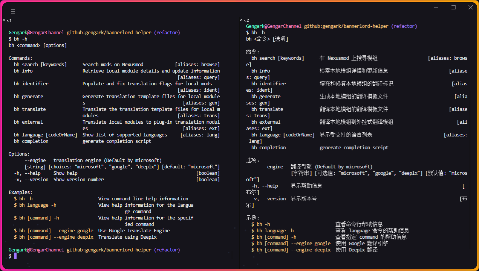
Task: Click 'Retrieve local module details and update information'
Action: click(151, 71)
